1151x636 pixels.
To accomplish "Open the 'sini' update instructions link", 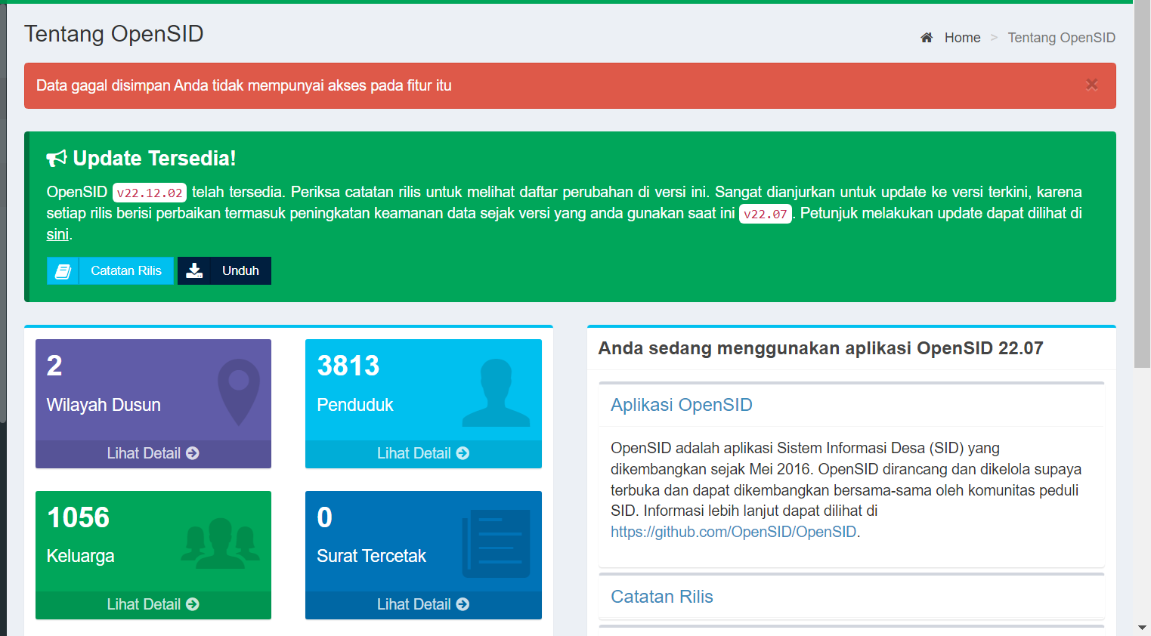I will (x=57, y=234).
